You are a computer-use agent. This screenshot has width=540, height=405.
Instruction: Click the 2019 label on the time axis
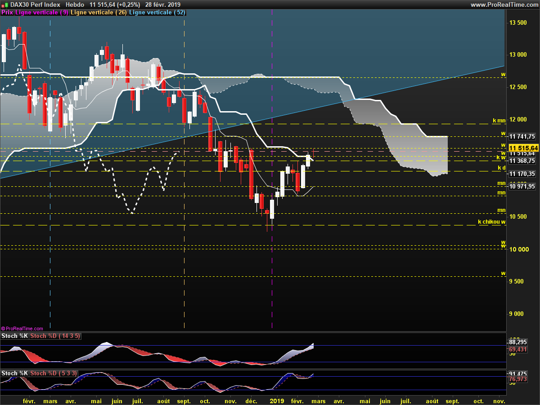pos(276,400)
